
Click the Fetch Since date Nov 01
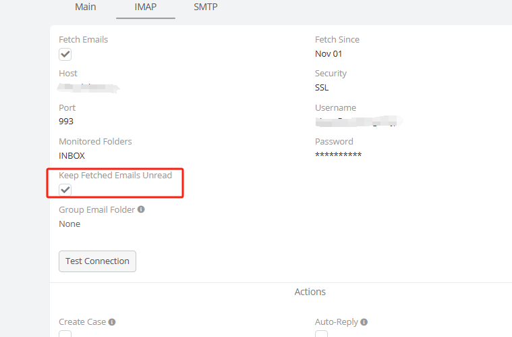tap(329, 54)
